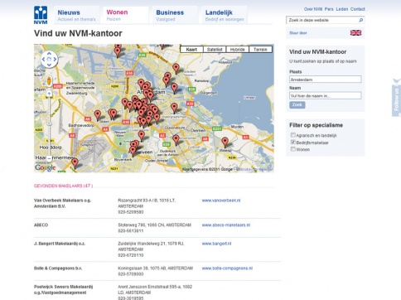Switch map to Terrein view

pos(260,50)
